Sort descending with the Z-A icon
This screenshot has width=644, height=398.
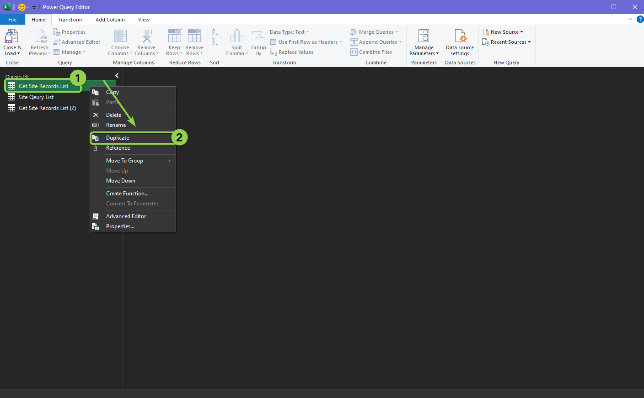(x=215, y=42)
